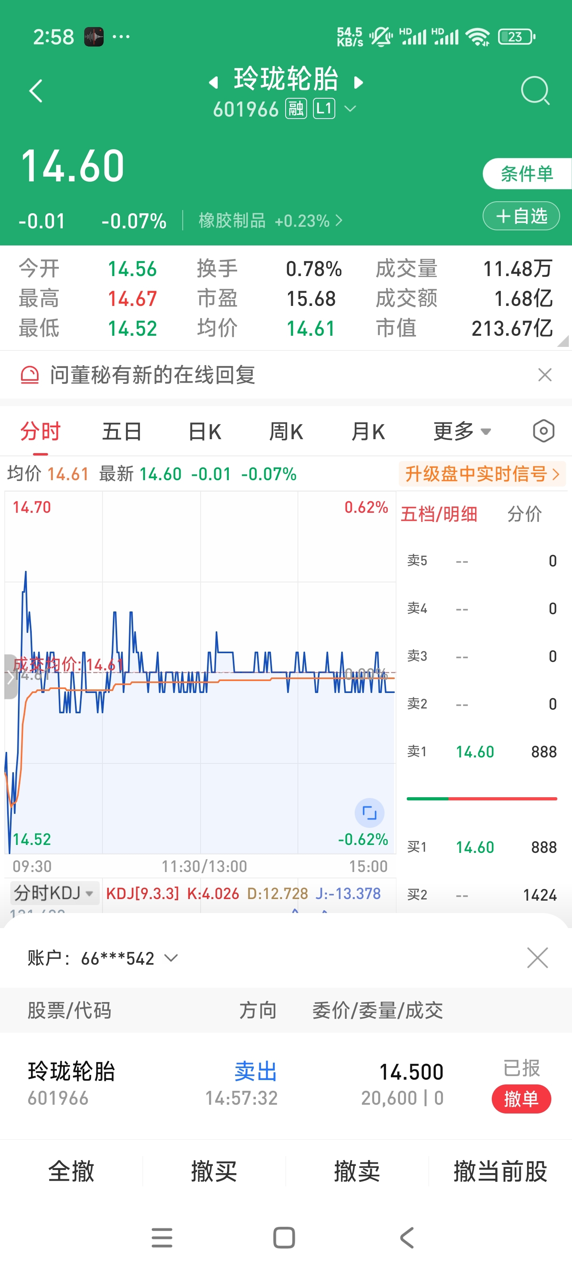Tap 撤买 cancel buy orders

214,1171
